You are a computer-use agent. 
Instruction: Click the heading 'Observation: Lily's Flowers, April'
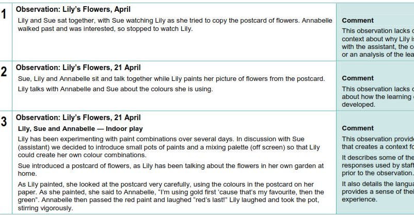pos(73,9)
